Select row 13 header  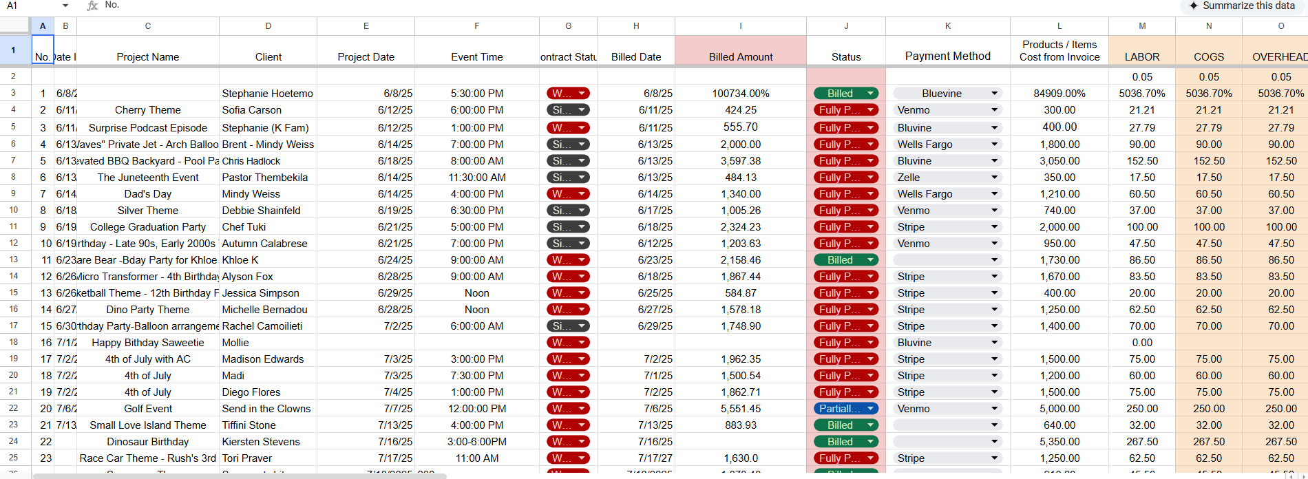tap(14, 259)
